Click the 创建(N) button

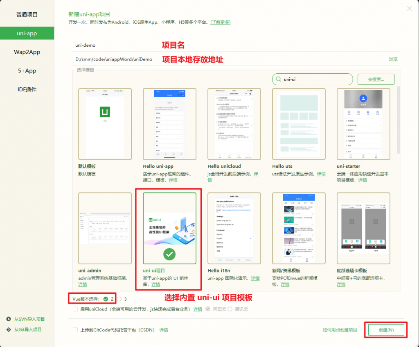point(386,330)
